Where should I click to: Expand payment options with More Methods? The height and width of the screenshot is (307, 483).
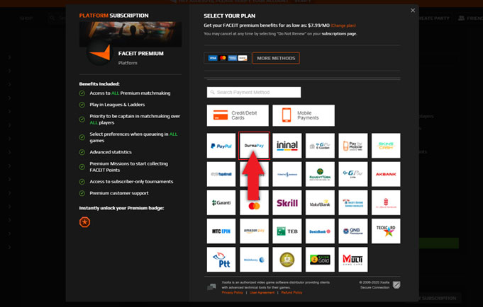276,58
